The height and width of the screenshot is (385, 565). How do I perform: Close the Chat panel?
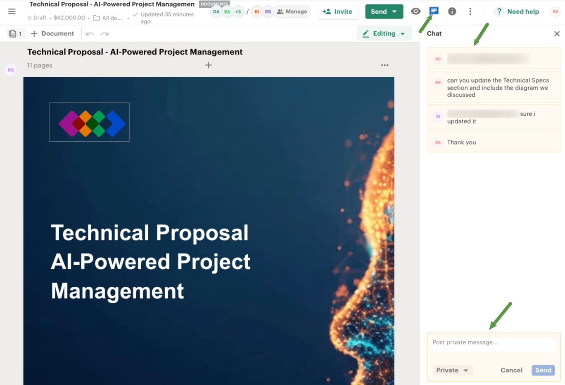coord(557,34)
